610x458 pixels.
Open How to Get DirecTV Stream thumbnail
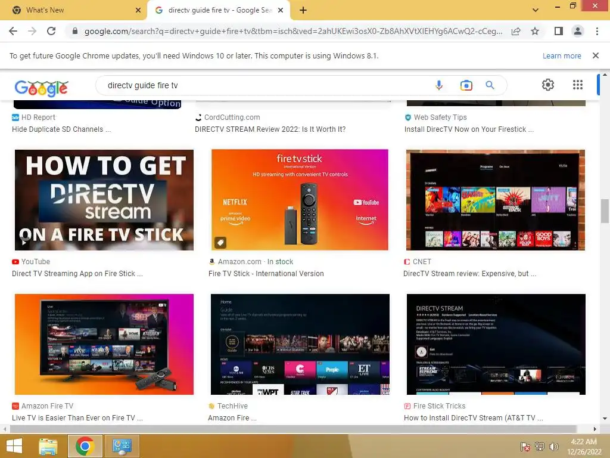104,200
